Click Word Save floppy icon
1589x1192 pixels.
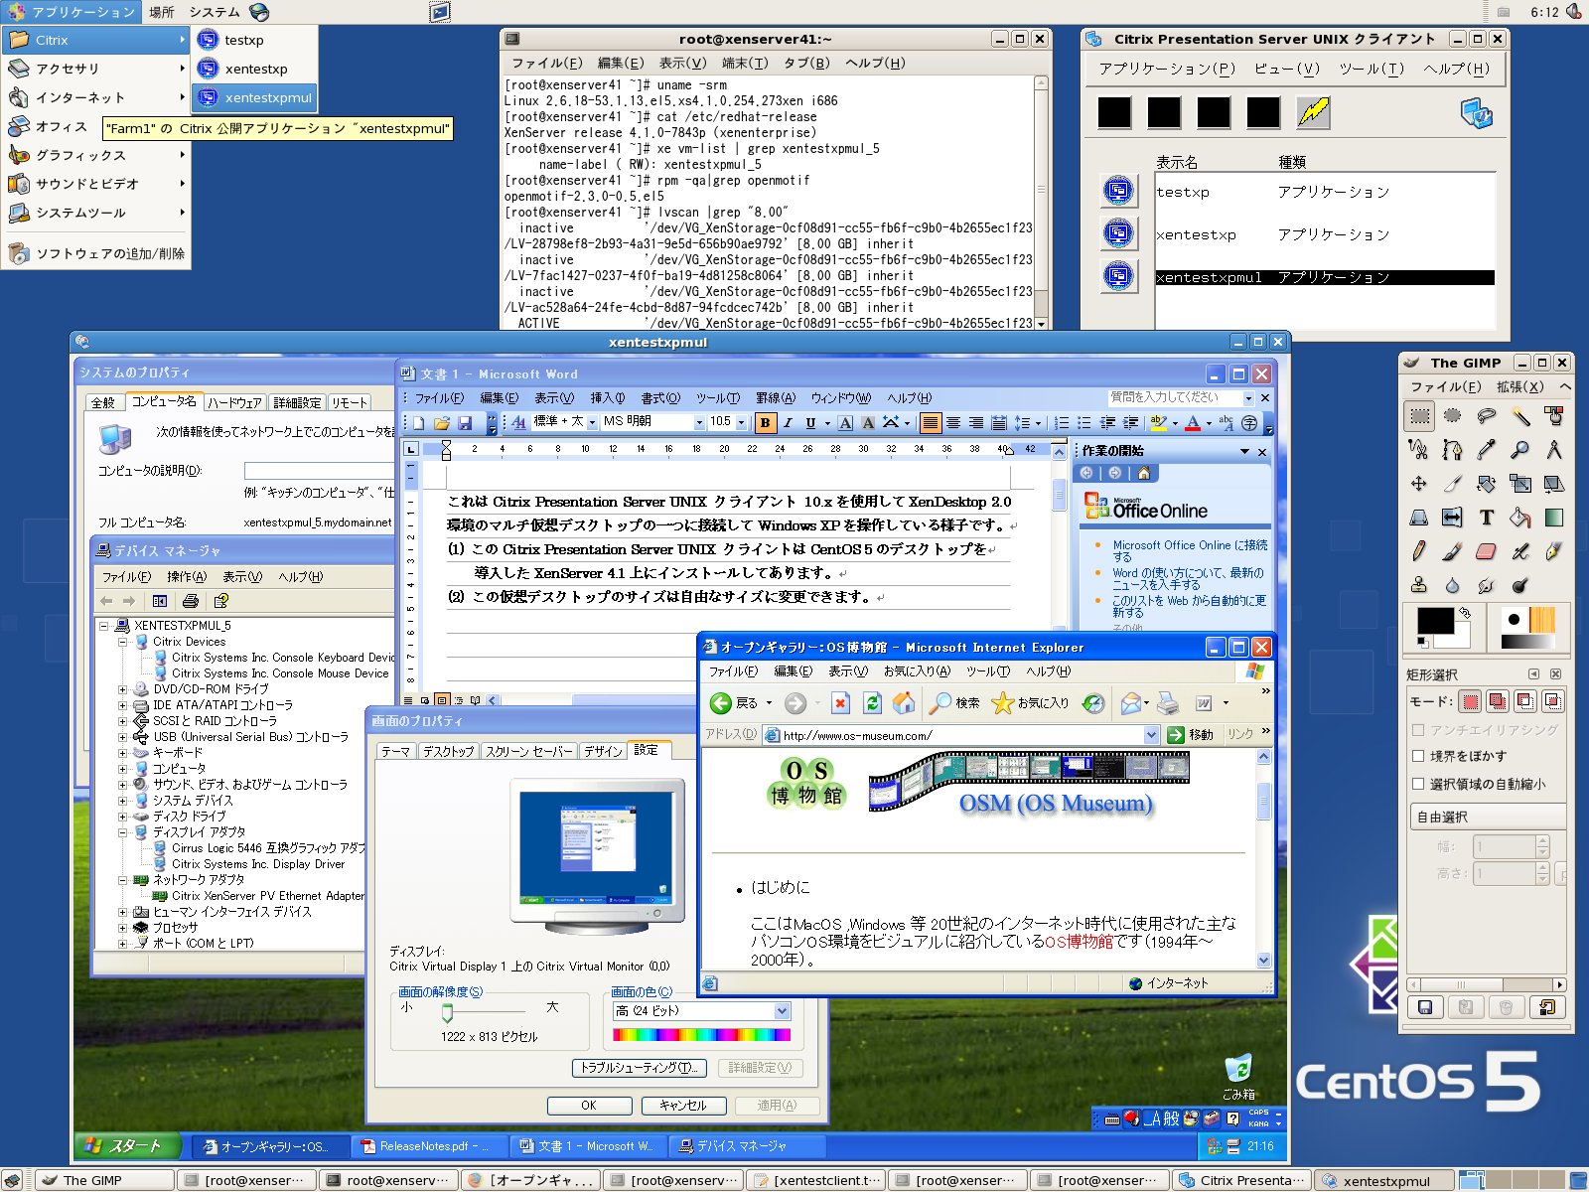(464, 422)
